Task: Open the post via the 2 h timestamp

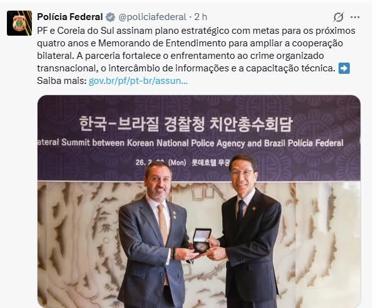Action: 201,17
